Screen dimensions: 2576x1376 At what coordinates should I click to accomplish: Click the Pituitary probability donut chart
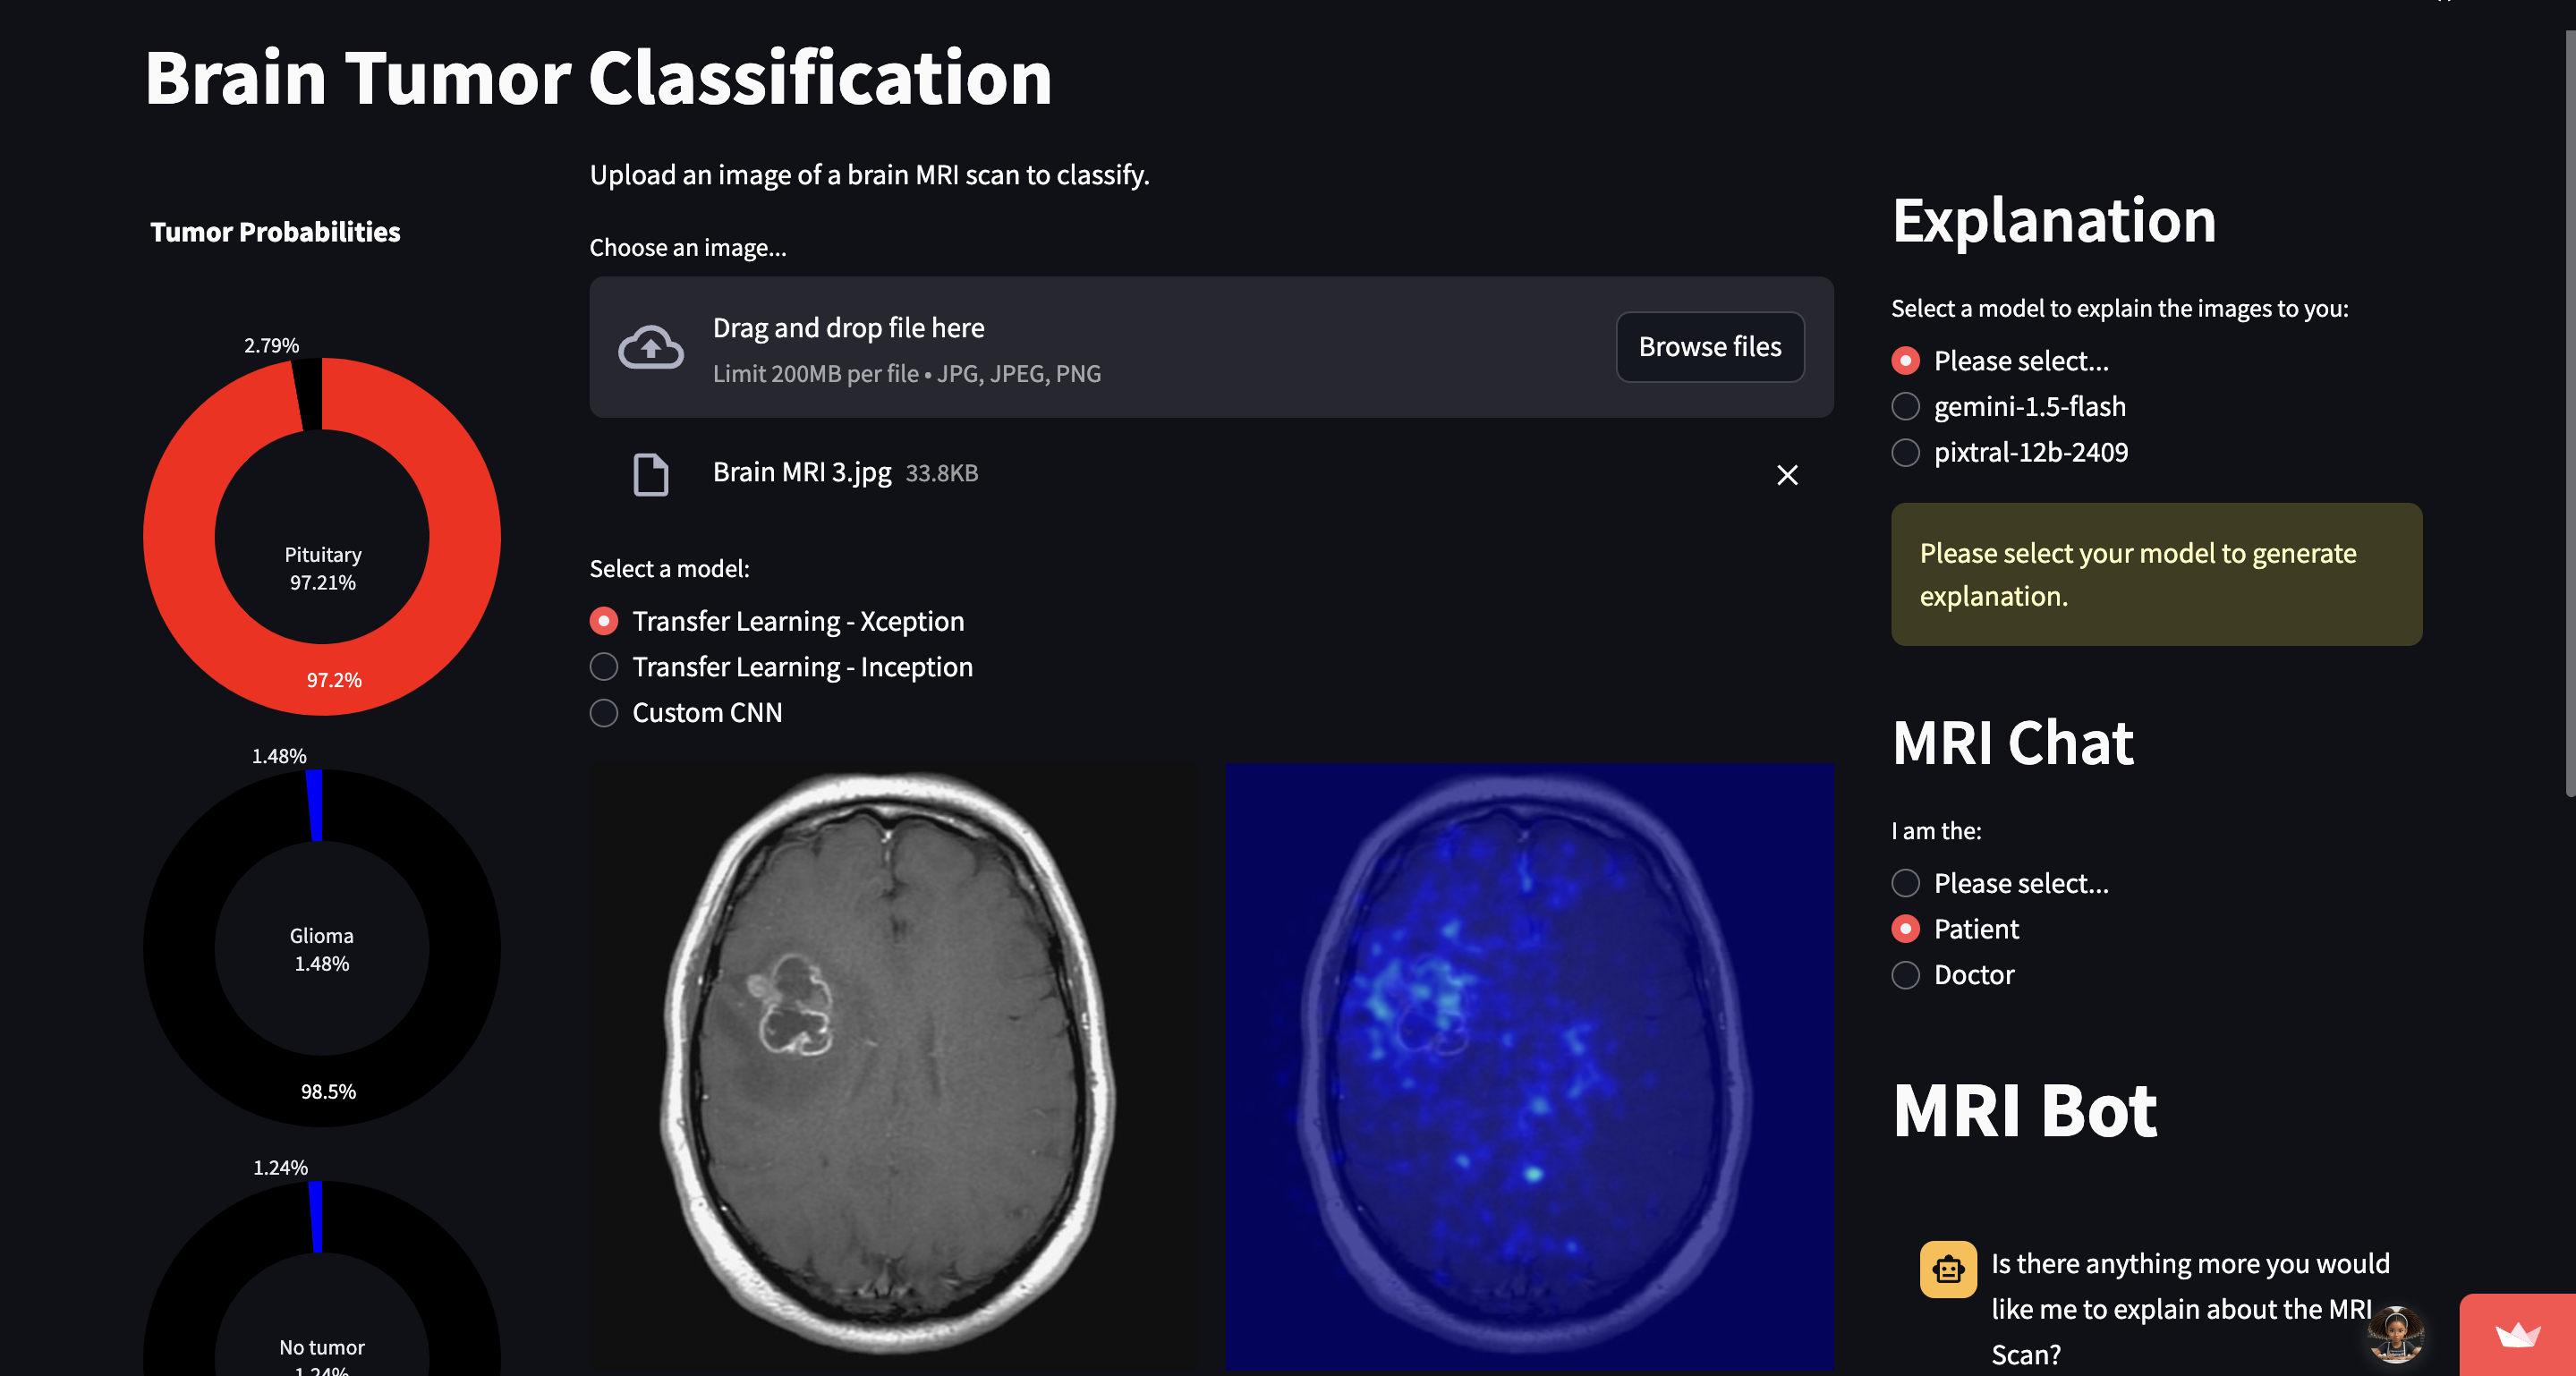point(322,537)
